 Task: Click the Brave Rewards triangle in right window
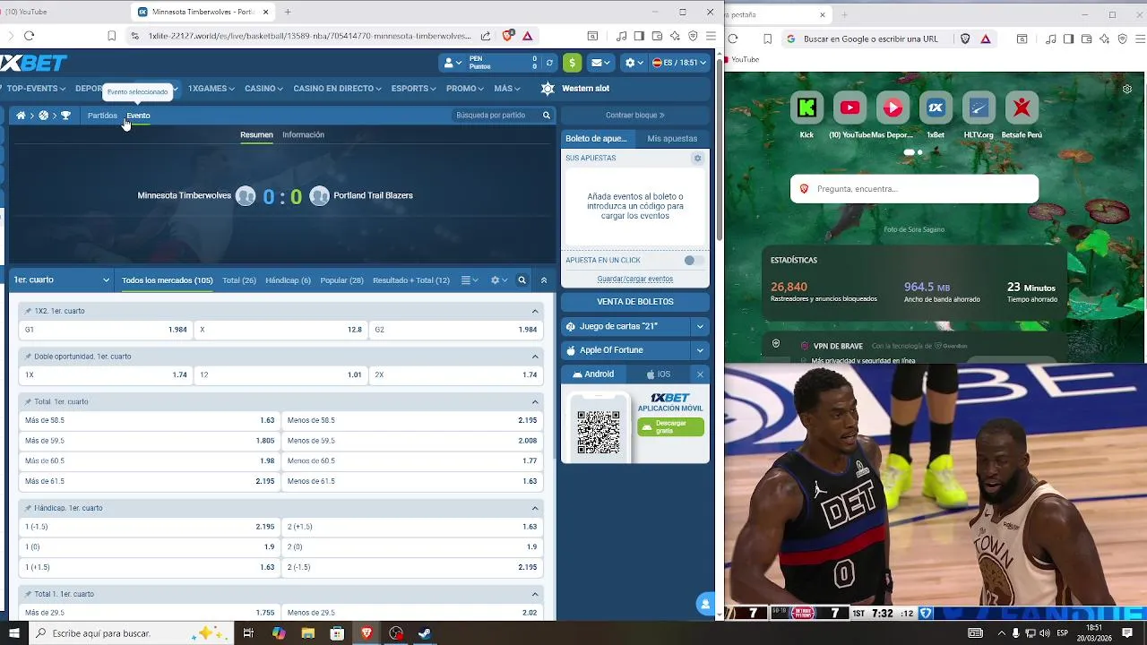[986, 39]
